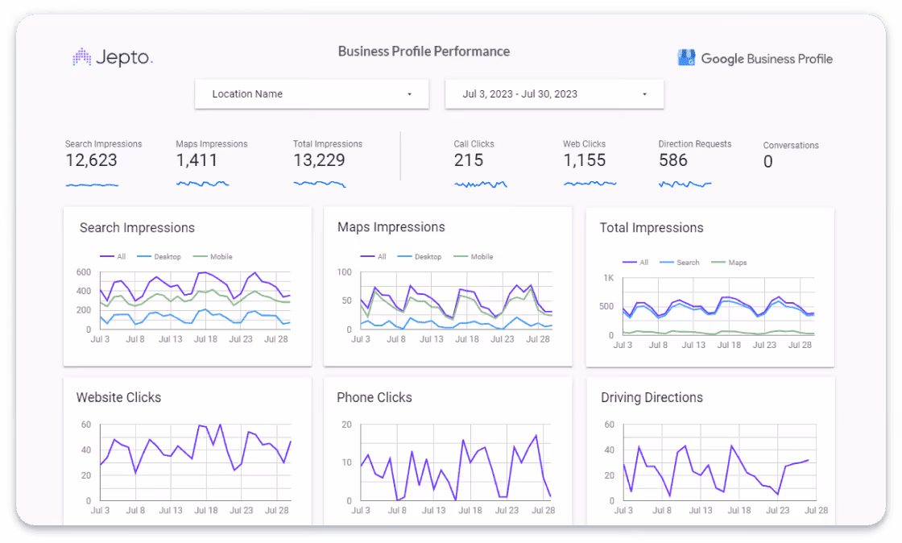Toggle the Maps series in Total Impressions legend

point(730,263)
